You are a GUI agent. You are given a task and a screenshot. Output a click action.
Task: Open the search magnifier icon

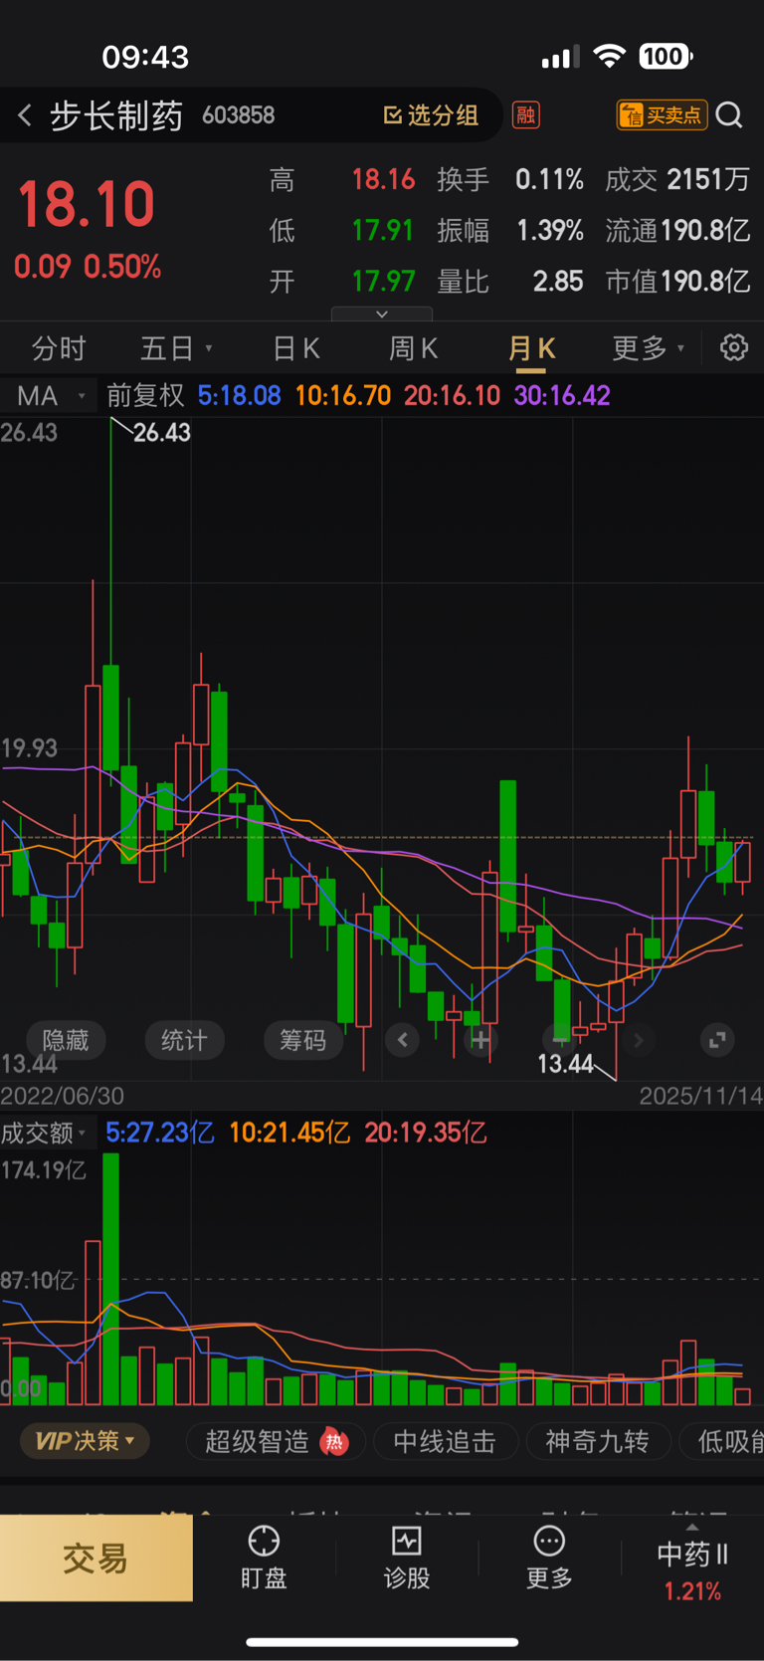(x=729, y=115)
